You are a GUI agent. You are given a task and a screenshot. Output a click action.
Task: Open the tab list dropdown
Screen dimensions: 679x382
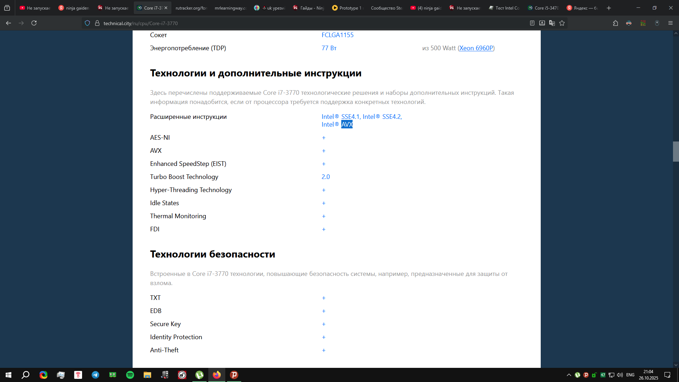point(7,8)
